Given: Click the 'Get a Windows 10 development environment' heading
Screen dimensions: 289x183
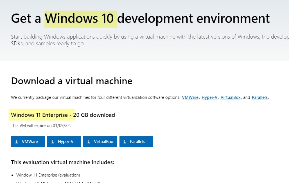Looking at the screenshot, I should click(x=140, y=19).
